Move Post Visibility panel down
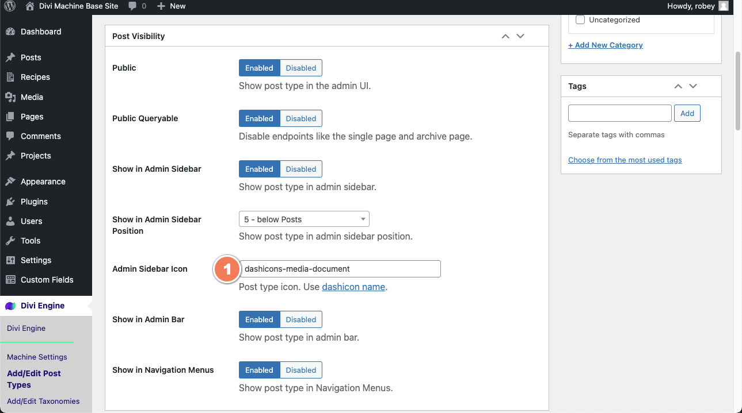Viewport: 742px width, 413px height. (520, 36)
